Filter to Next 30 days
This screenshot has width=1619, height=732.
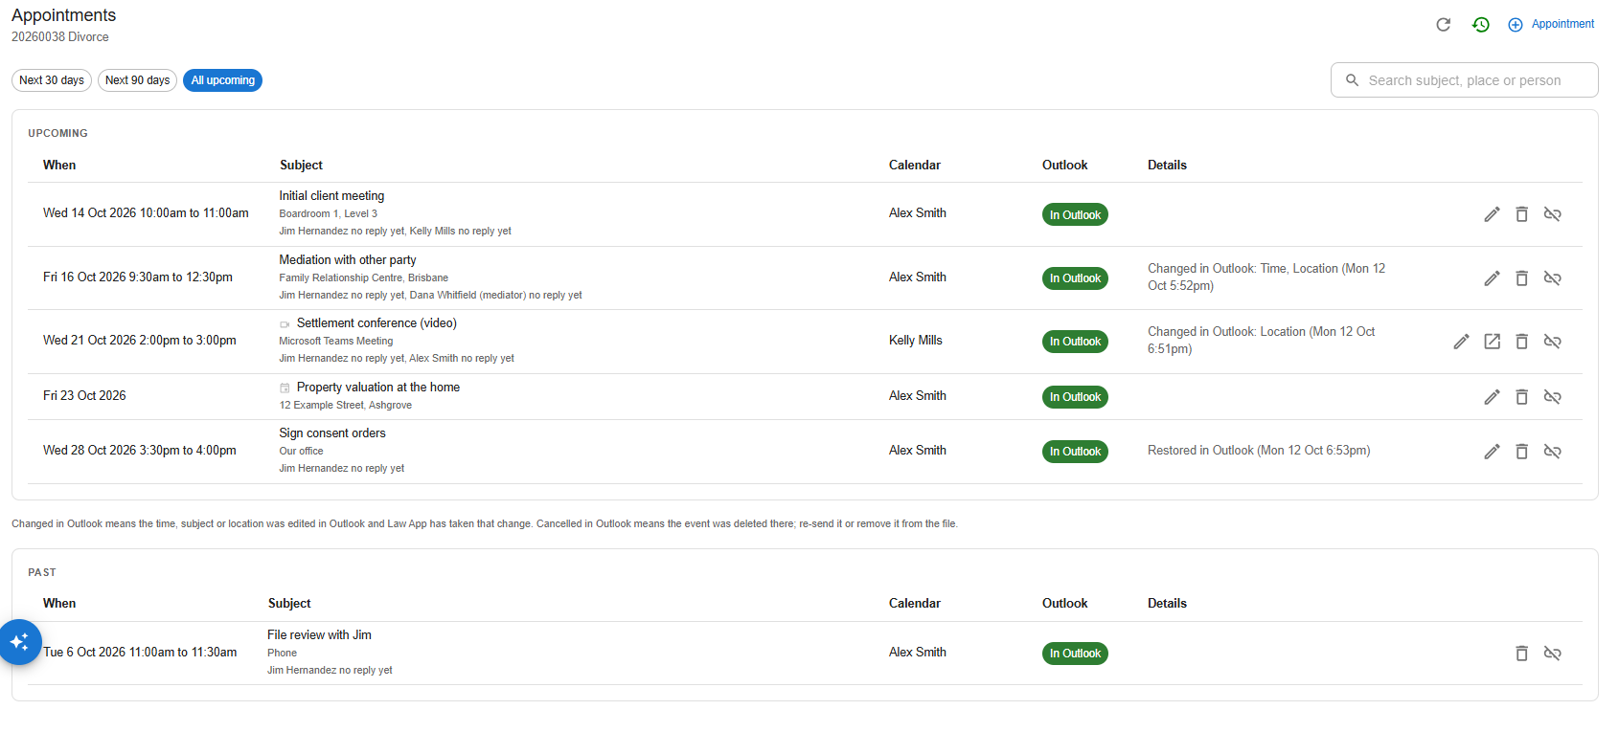[52, 80]
